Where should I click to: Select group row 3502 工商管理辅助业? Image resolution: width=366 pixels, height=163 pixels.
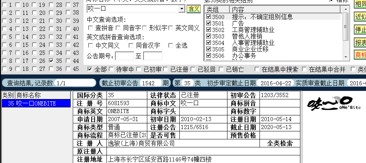[x=272, y=30]
